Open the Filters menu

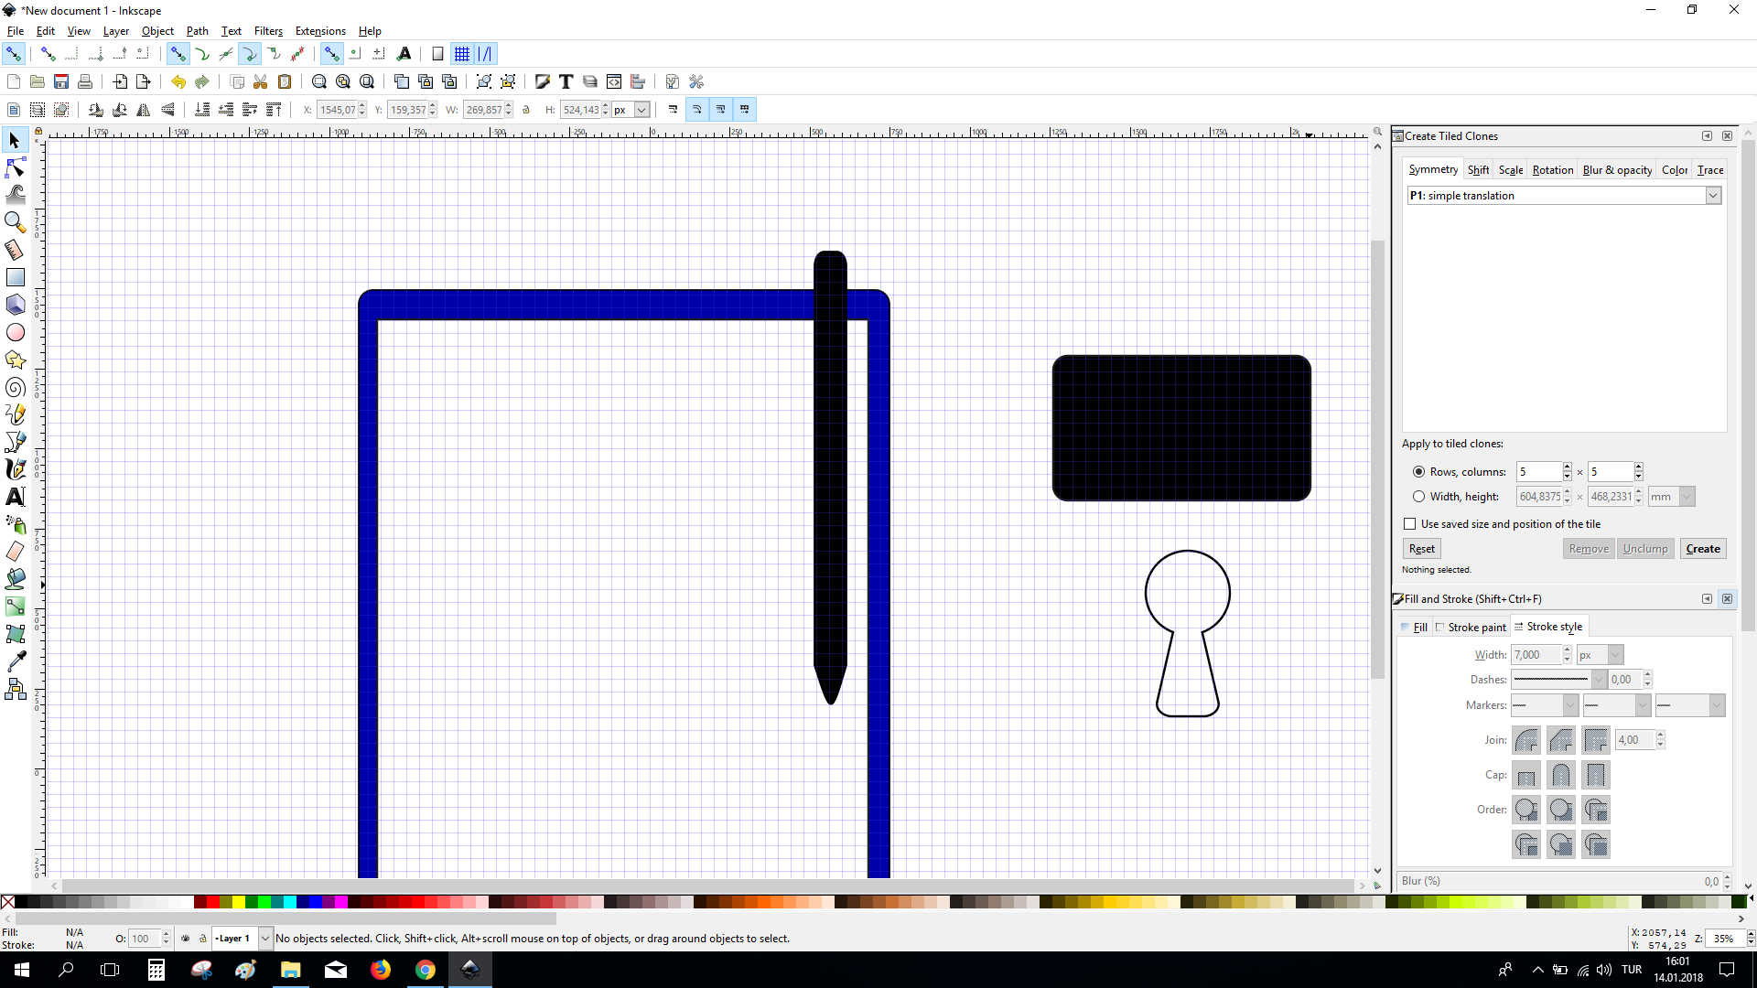268,31
